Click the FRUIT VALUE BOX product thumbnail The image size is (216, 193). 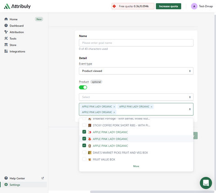(x=90, y=159)
